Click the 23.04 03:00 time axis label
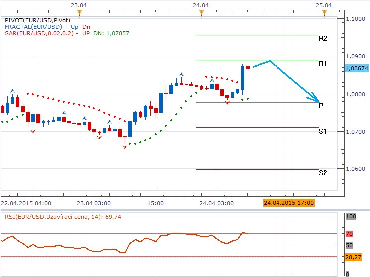The height and width of the screenshot is (277, 370). click(x=93, y=203)
